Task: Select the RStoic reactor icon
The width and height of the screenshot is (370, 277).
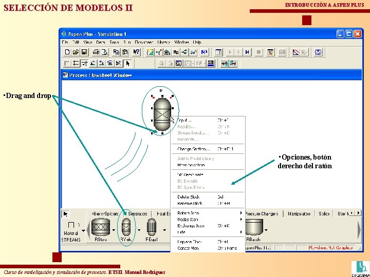Action: pyautogui.click(x=101, y=227)
